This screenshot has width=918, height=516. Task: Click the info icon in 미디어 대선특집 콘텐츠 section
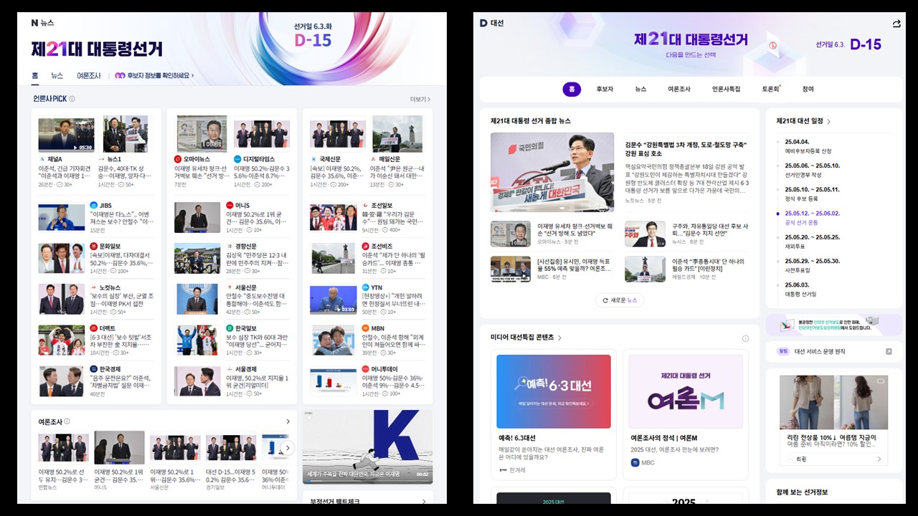point(745,338)
